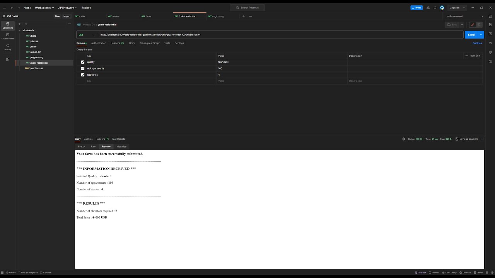Open Trash in status bar

[478, 273]
